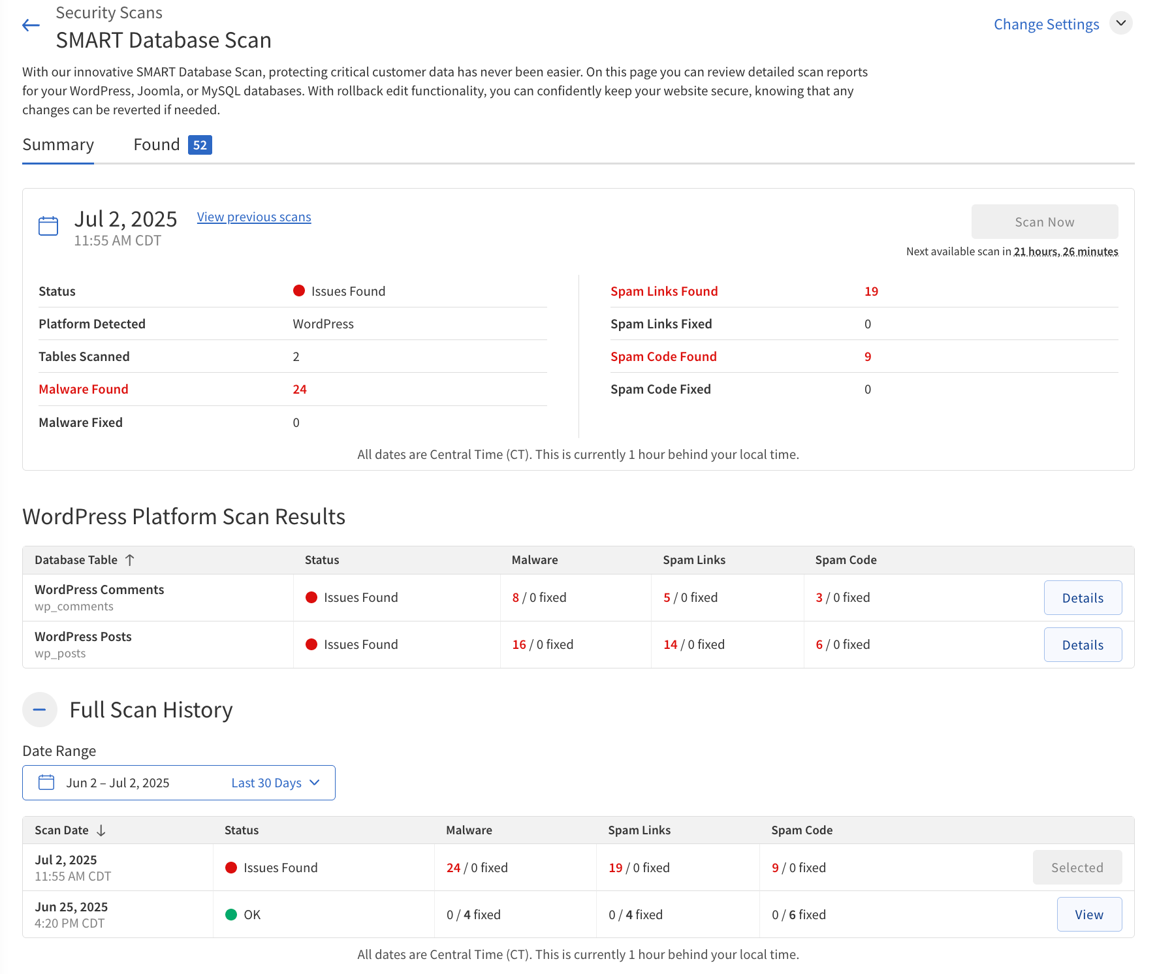The width and height of the screenshot is (1157, 974).
Task: Click the Spam Links header in platform results
Action: pyautogui.click(x=694, y=560)
